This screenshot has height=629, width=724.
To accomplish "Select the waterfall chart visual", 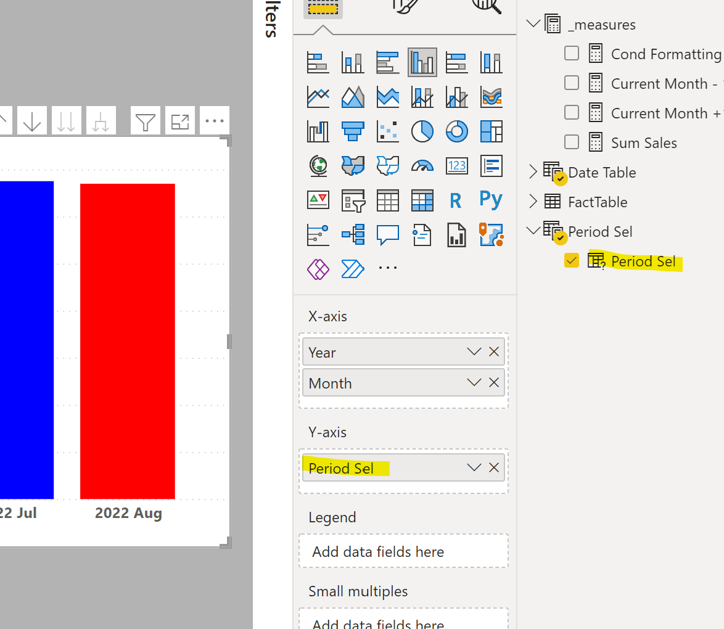I will point(318,131).
